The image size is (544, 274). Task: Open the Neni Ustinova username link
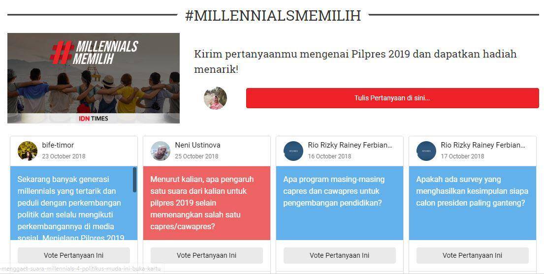197,145
